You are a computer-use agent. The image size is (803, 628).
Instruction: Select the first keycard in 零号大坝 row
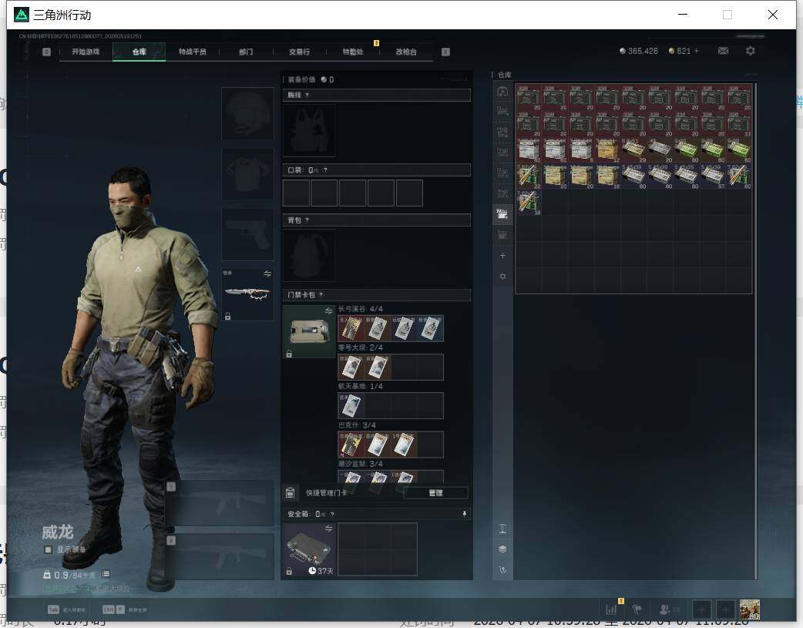point(351,367)
